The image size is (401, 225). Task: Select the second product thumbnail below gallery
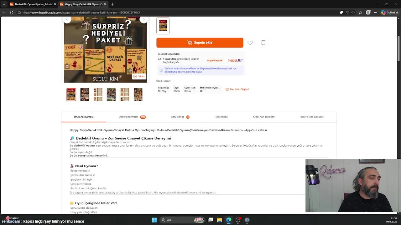click(85, 94)
